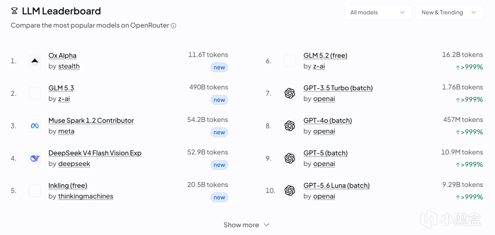The width and height of the screenshot is (495, 235).
Task: Click the OpenAI logo next to GPT-5 (batch)
Action: (290, 158)
